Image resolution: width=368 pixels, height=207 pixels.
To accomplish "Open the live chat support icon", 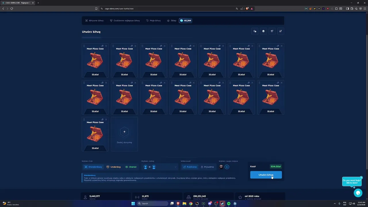I will pos(358,193).
